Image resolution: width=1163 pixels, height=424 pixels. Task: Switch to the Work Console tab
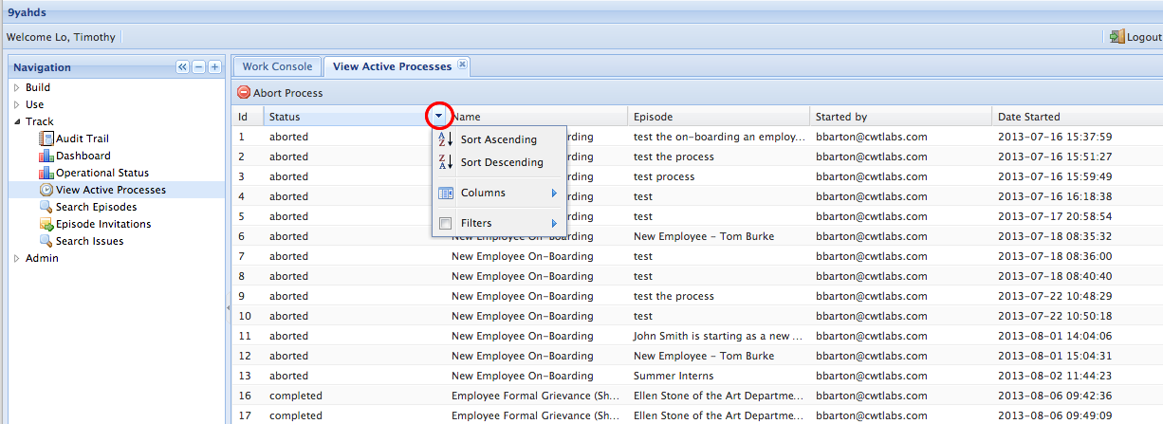pos(277,66)
